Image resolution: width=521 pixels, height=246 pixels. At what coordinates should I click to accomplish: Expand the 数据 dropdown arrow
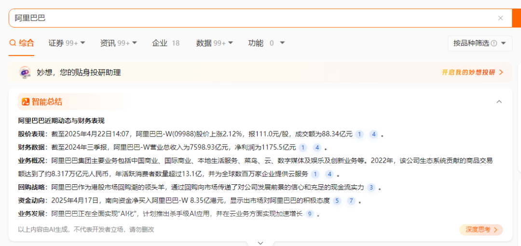pyautogui.click(x=230, y=43)
